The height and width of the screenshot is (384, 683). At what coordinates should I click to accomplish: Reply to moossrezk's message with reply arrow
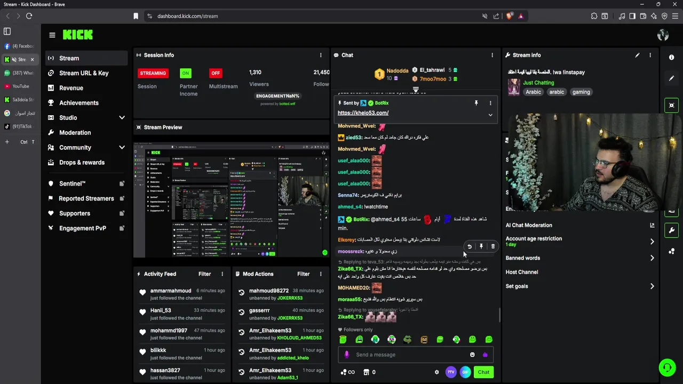coord(470,246)
